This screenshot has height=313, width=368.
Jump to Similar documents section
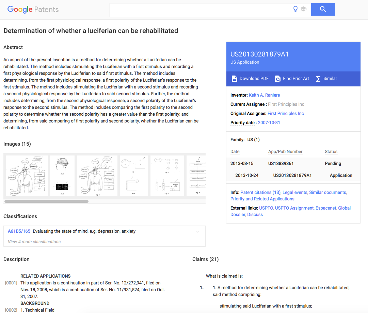[x=327, y=193]
